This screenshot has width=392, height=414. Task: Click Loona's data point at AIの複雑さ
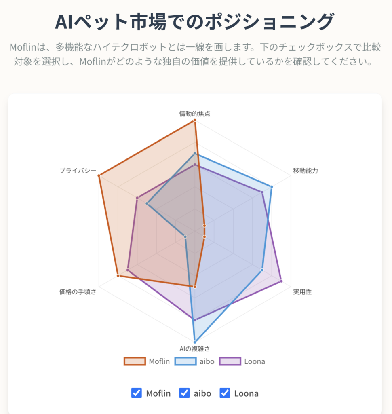195,320
